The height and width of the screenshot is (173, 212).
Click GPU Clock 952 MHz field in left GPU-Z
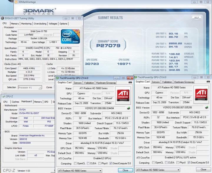click(x=79, y=148)
